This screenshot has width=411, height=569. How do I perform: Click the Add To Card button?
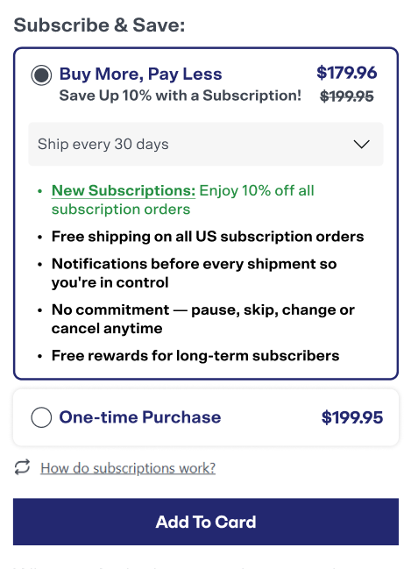click(x=206, y=522)
